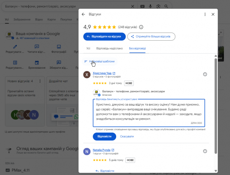The image size is (230, 175).
Task: Start voice search with the microphone icon
Action: (150, 6)
